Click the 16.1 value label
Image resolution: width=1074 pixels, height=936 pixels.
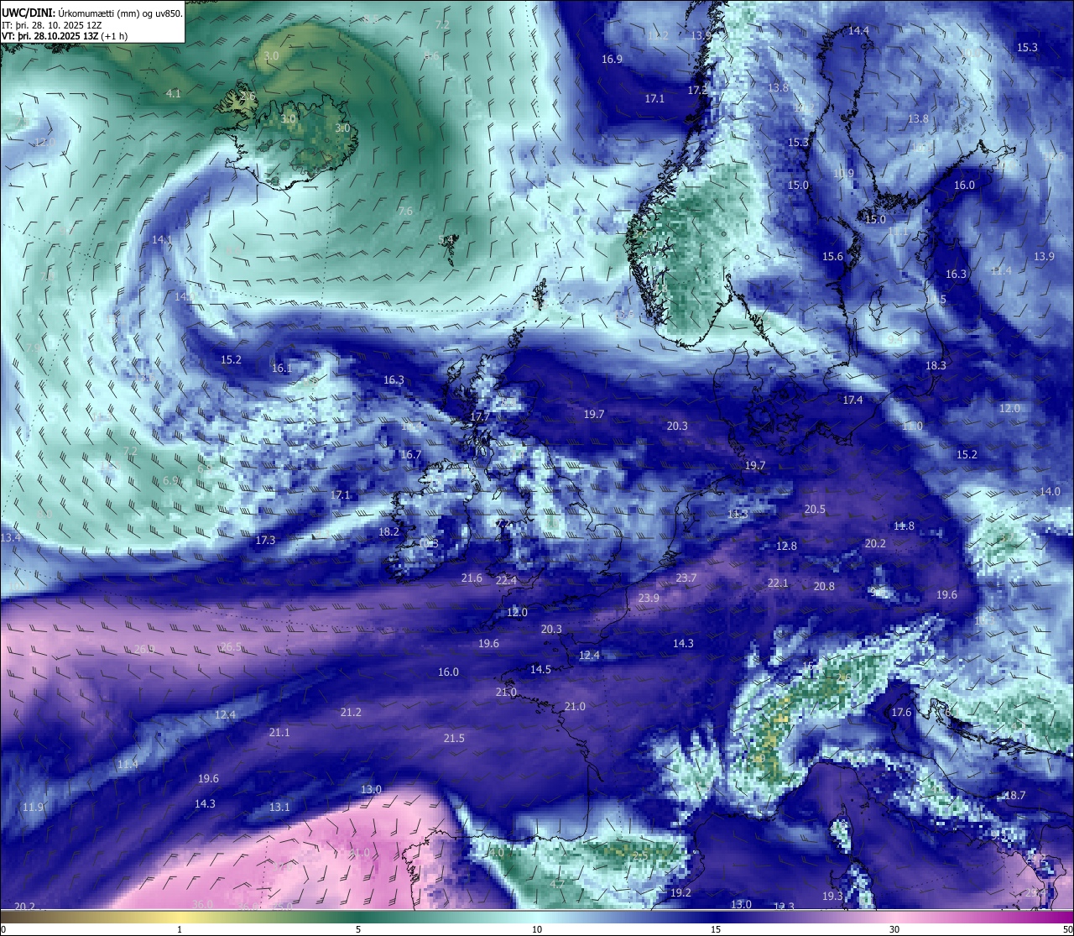point(282,369)
